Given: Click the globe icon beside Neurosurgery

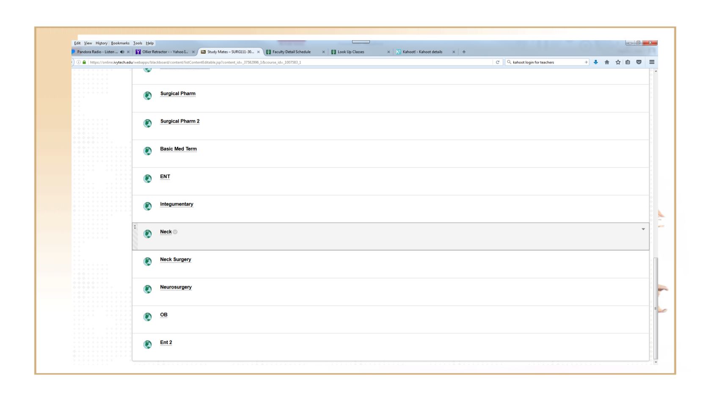Looking at the screenshot, I should tap(148, 289).
